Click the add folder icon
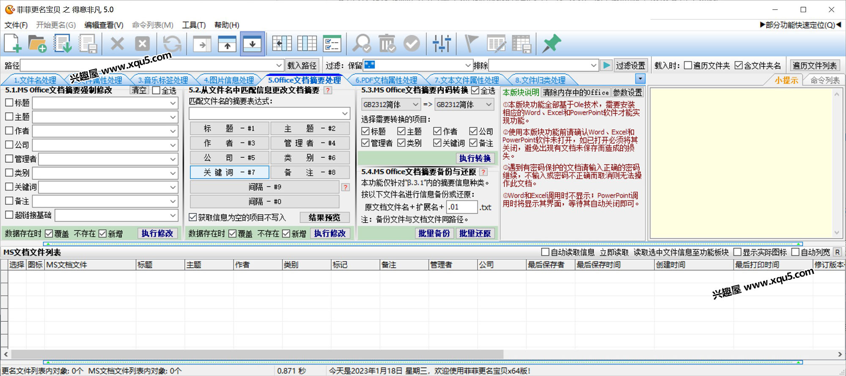This screenshot has width=846, height=376. point(37,43)
